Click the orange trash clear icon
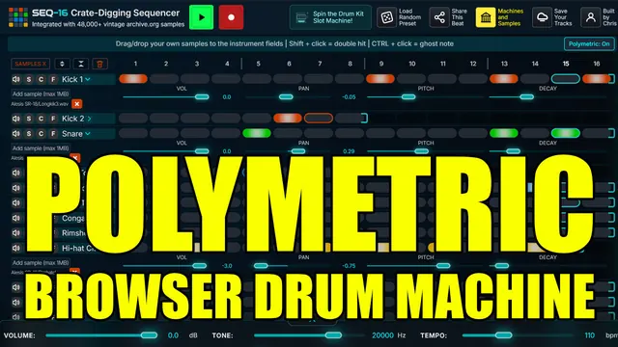The width and height of the screenshot is (618, 347). pyautogui.click(x=99, y=64)
